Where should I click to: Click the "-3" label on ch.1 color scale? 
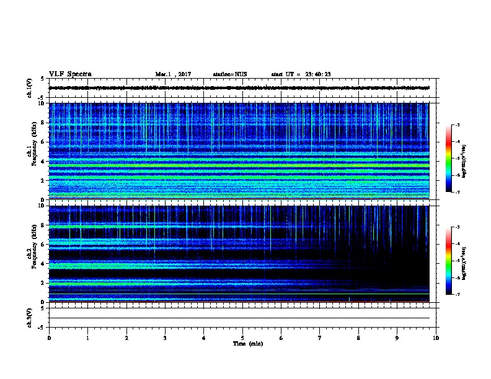click(x=457, y=125)
